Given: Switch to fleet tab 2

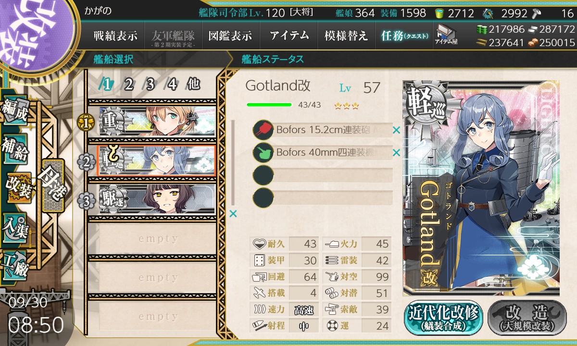Looking at the screenshot, I should point(129,85).
